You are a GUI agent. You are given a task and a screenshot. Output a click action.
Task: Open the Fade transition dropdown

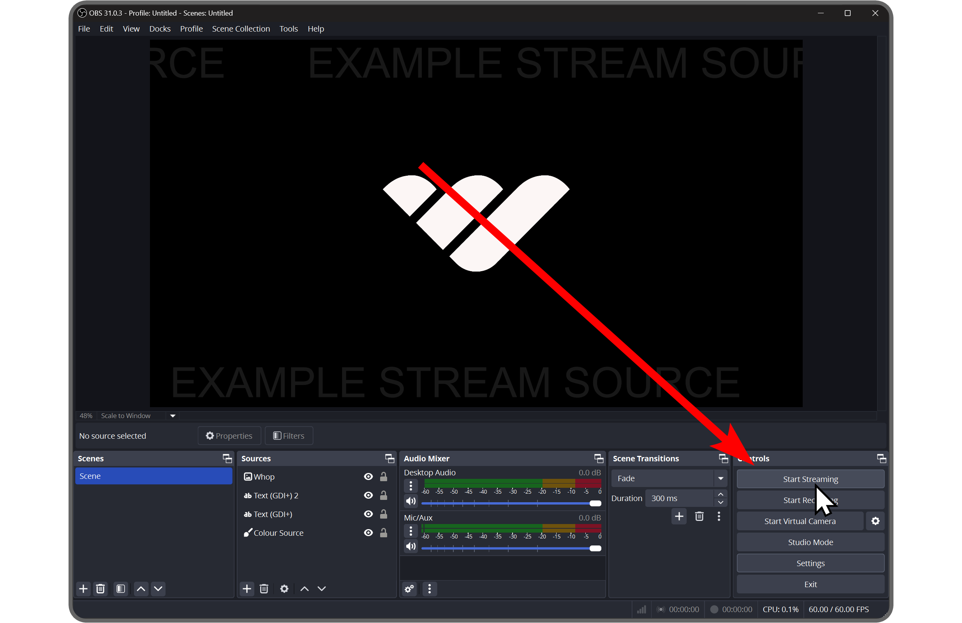pos(670,478)
